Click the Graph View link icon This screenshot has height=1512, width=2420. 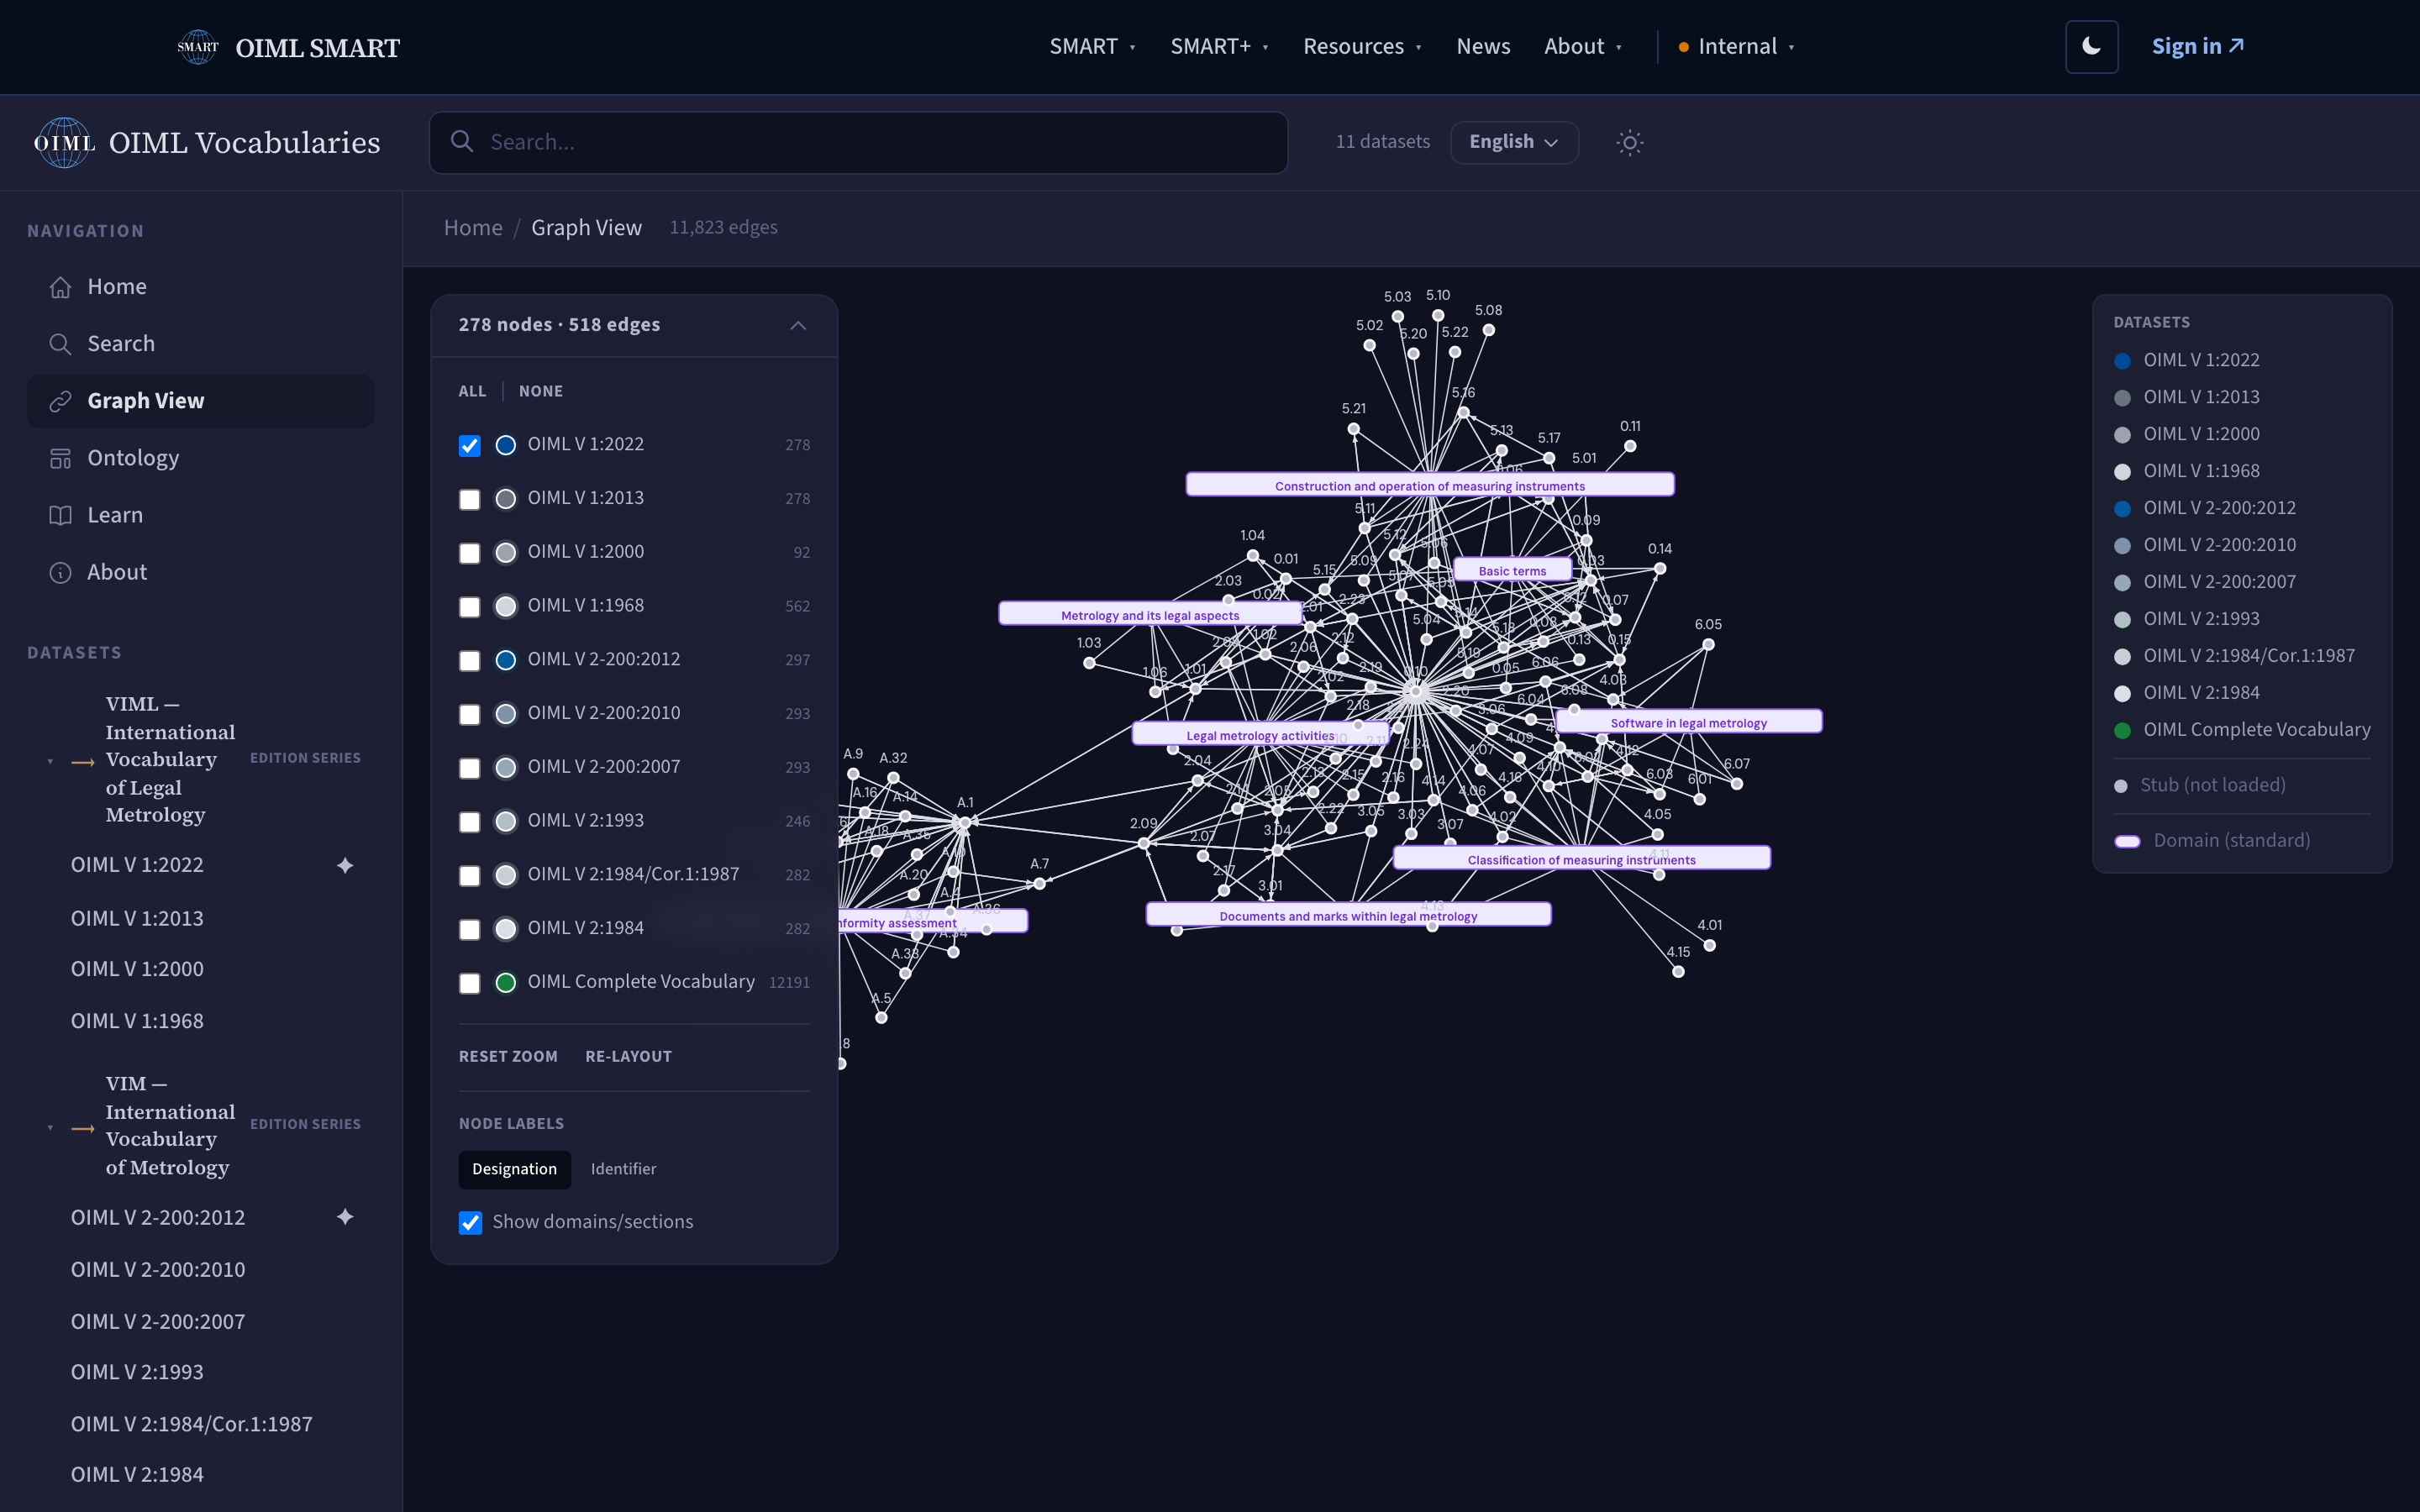click(60, 401)
